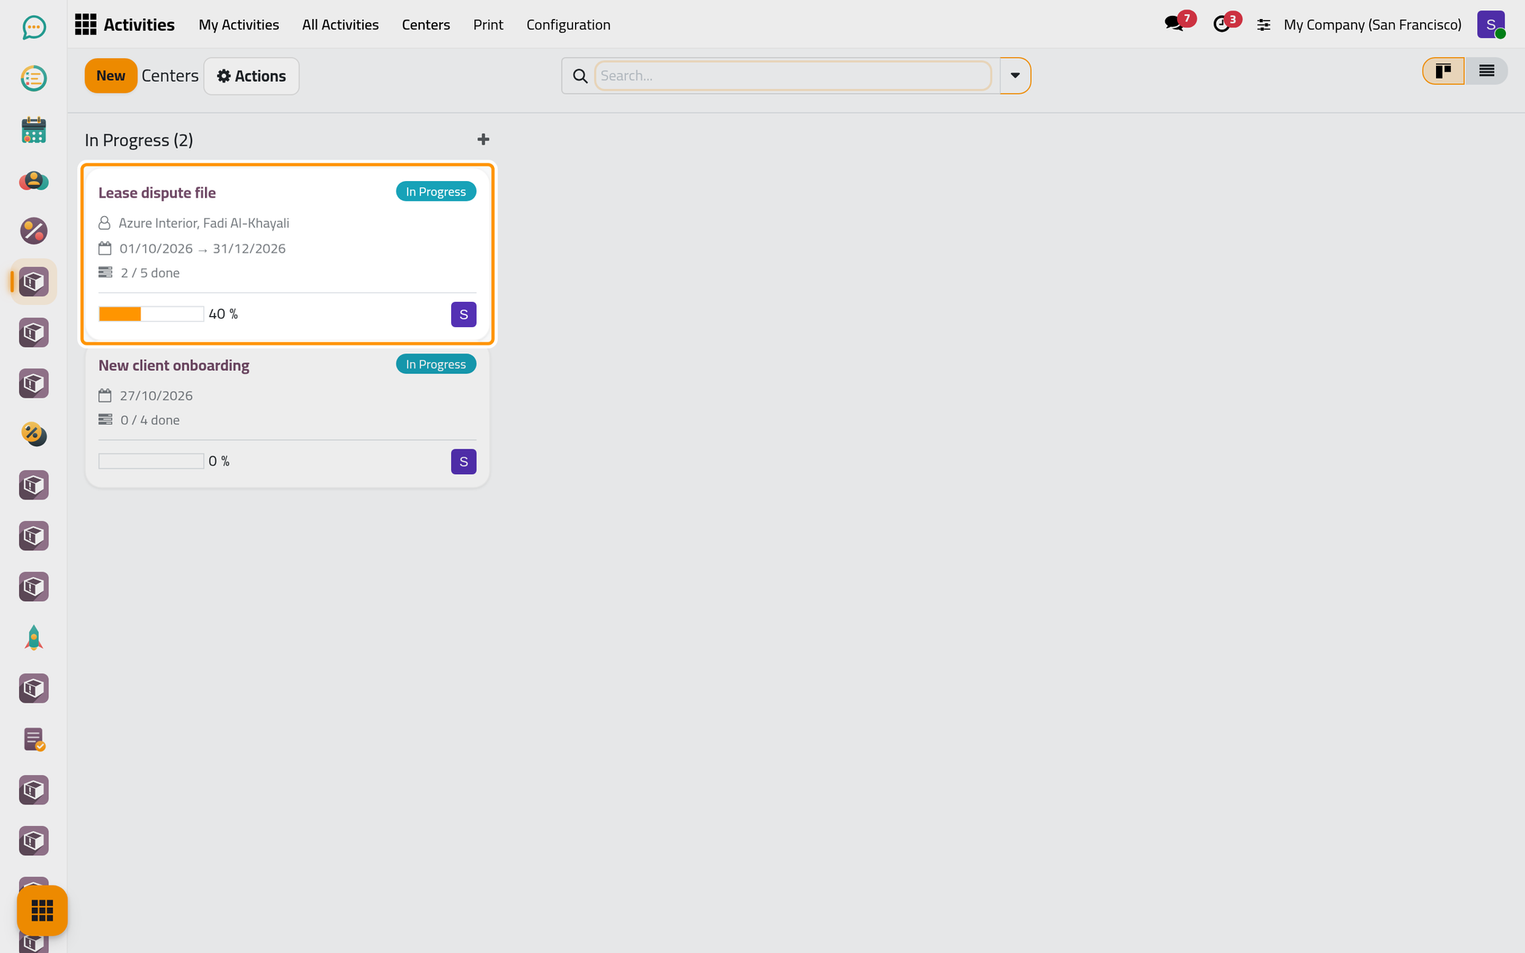Screen dimensions: 1525x953
Task: Open the orange all-apps grid button
Action: pyautogui.click(x=42, y=910)
